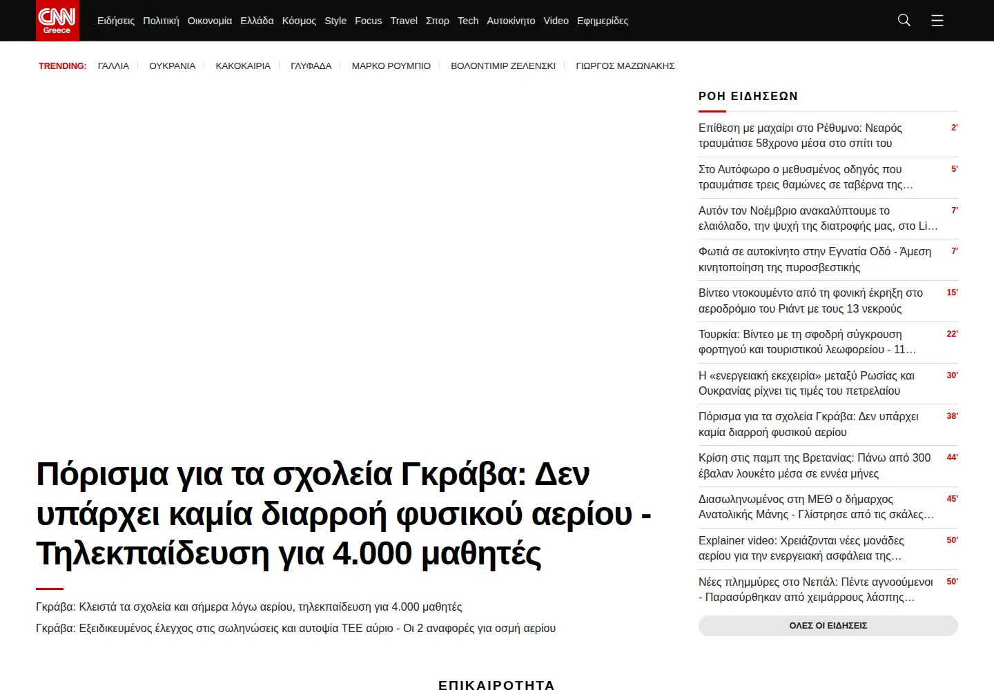Click the ΟΛΕΣ ΟΙ ΕΙΔΗΣΕΙΣ button
This screenshot has width=994, height=690.
(x=828, y=626)
